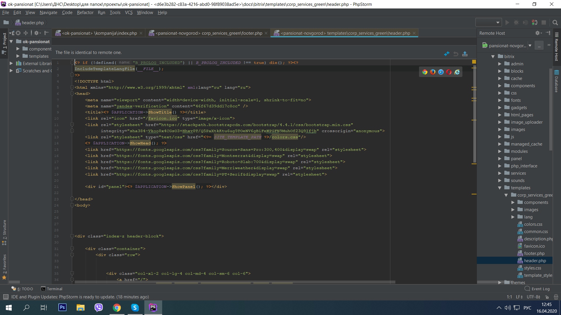Click the Chrome browser preview icon
Viewport: 561px width, 315px height.
(425, 72)
